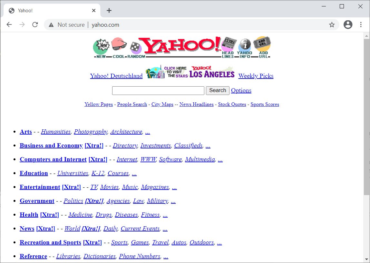Click the page vertical scrollbar thumb
This screenshot has width=370, height=263.
pyautogui.click(x=366, y=117)
